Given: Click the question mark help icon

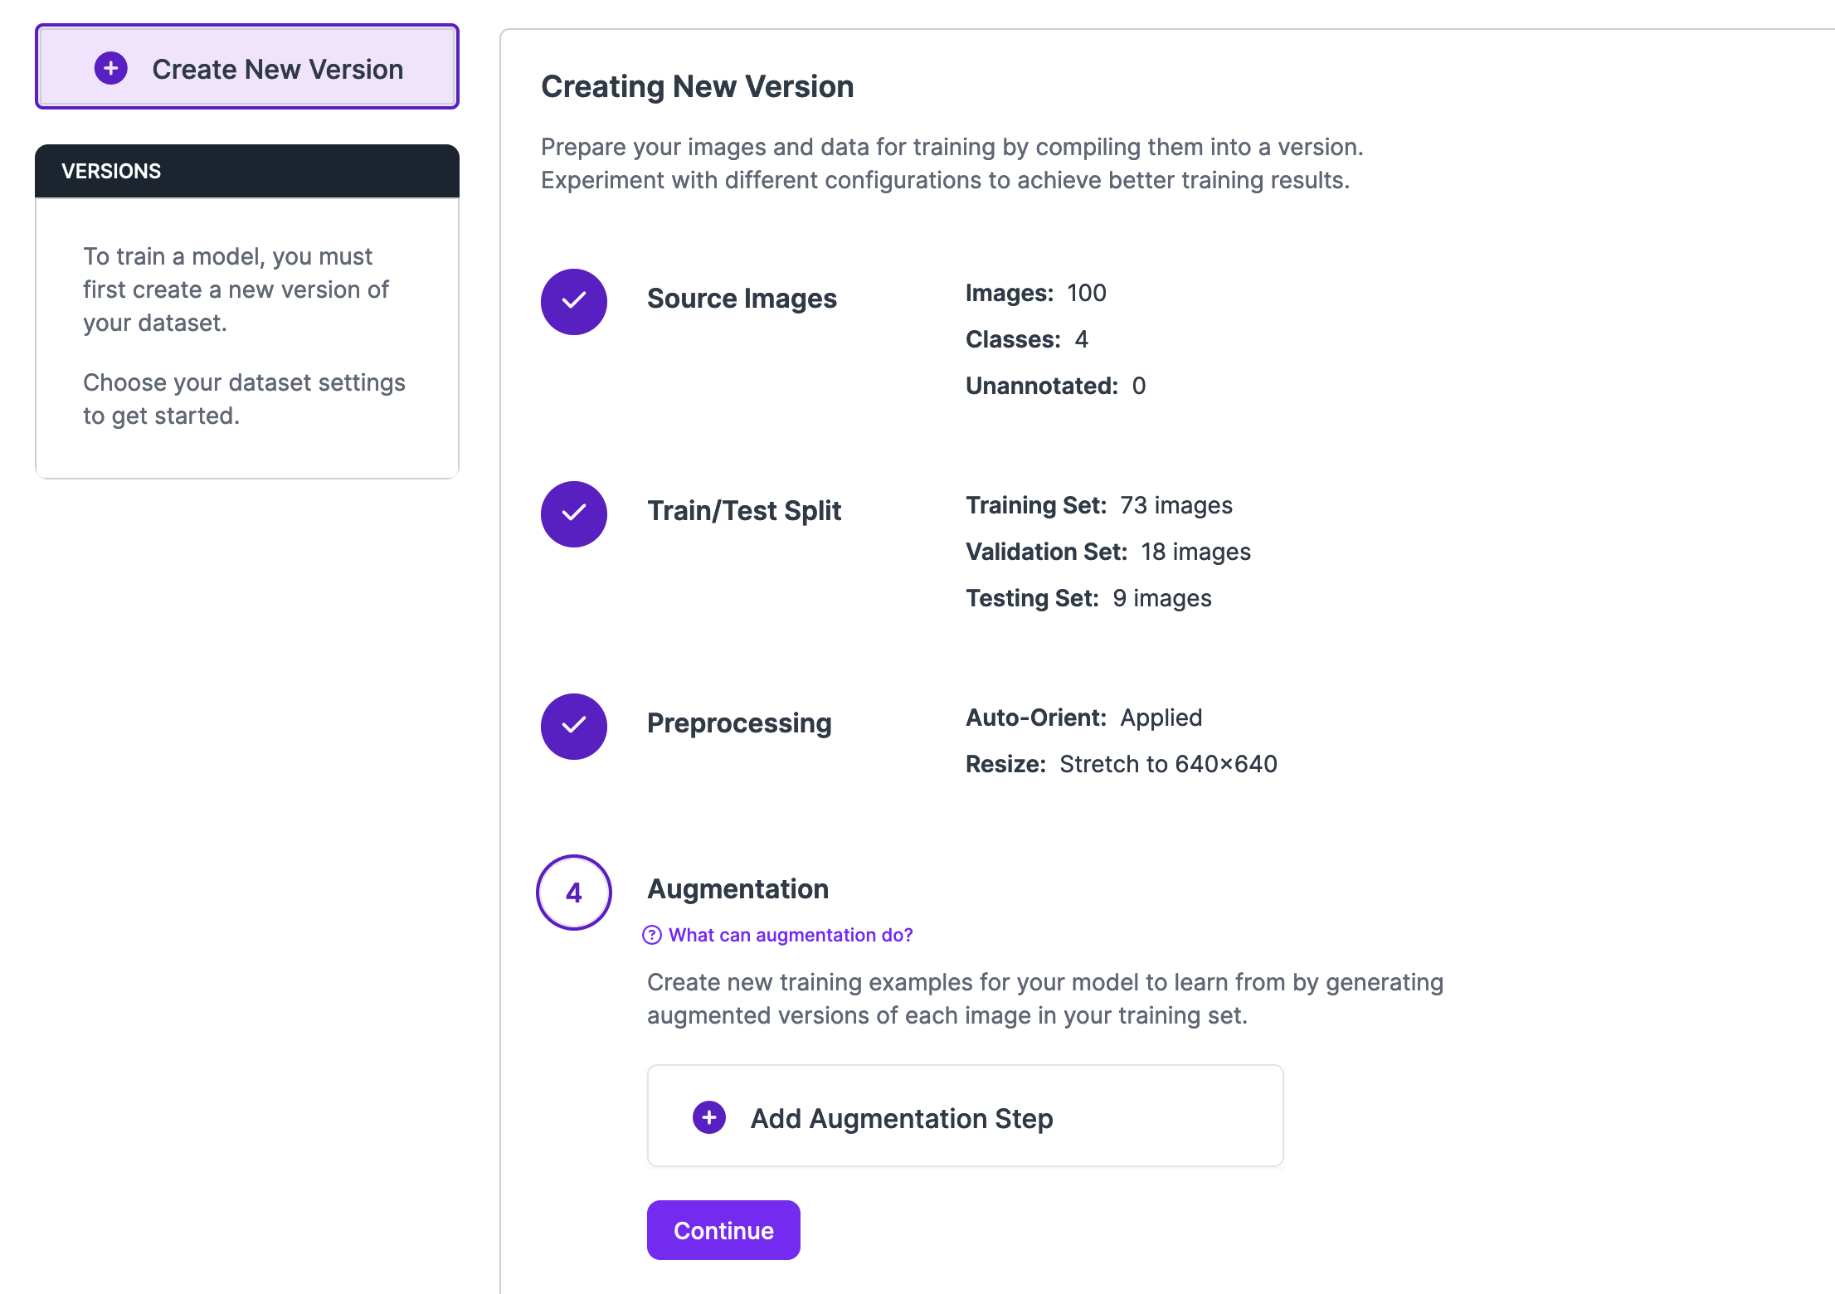Looking at the screenshot, I should tap(652, 935).
